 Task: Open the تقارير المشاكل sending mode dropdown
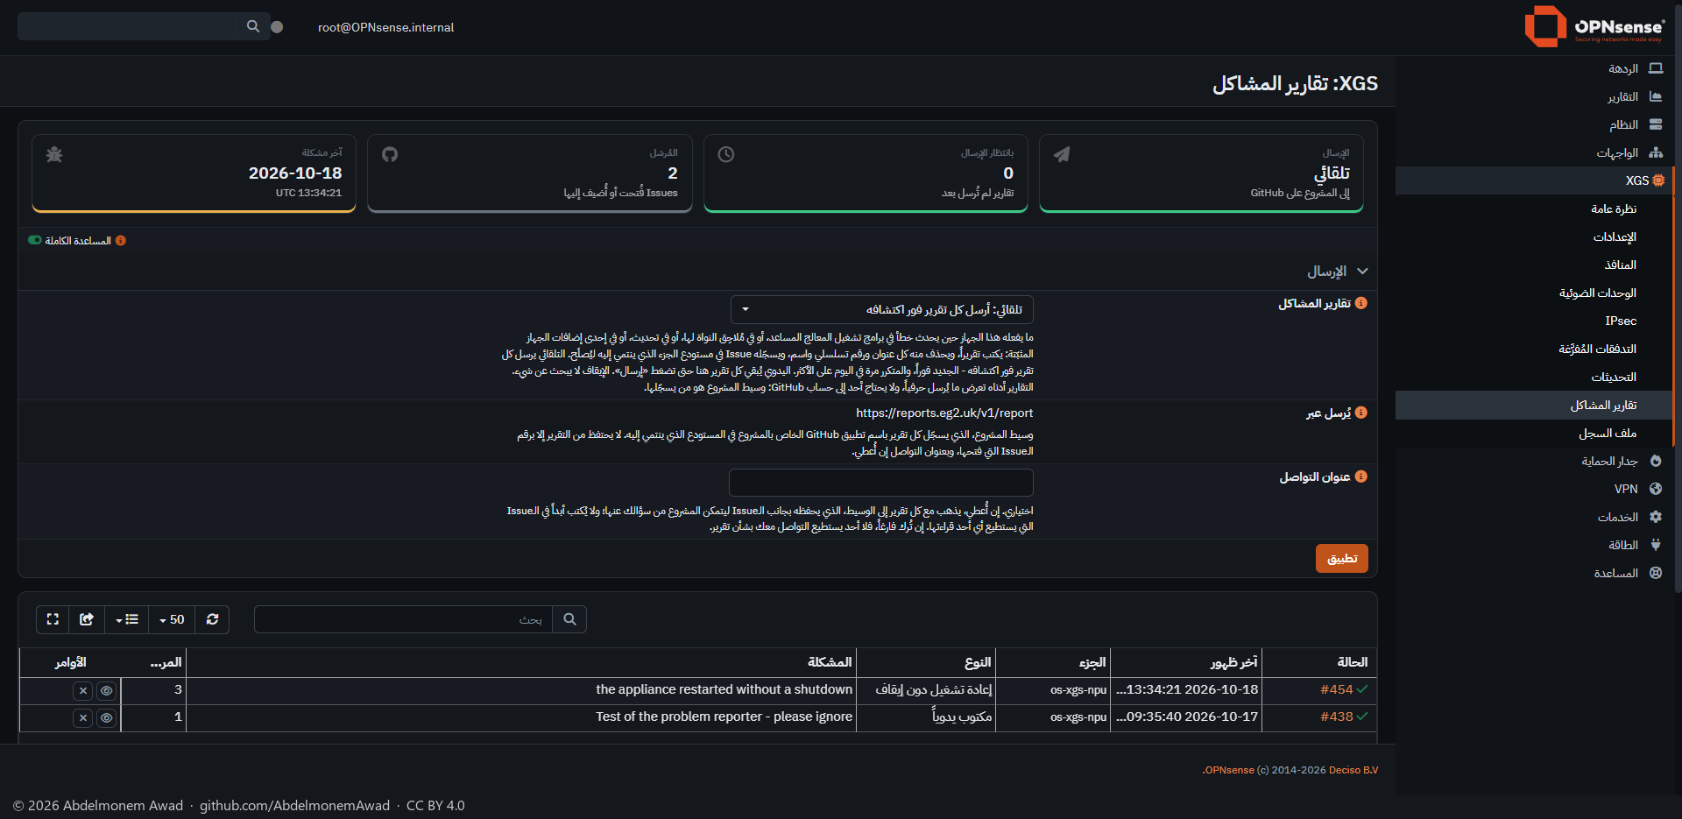pos(881,309)
